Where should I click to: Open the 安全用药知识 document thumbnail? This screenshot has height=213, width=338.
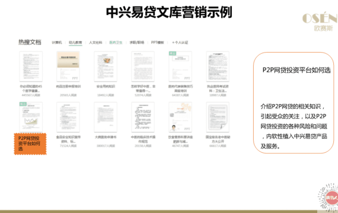[x=106, y=66]
